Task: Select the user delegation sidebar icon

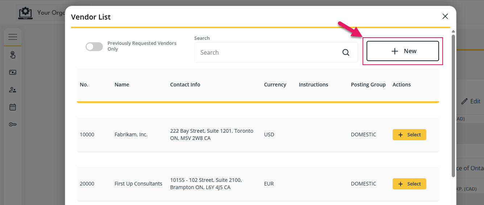Action: (x=13, y=90)
